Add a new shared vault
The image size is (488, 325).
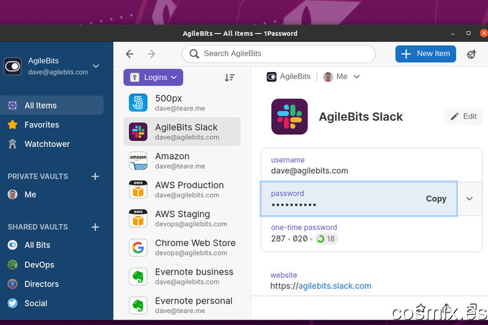pyautogui.click(x=95, y=227)
